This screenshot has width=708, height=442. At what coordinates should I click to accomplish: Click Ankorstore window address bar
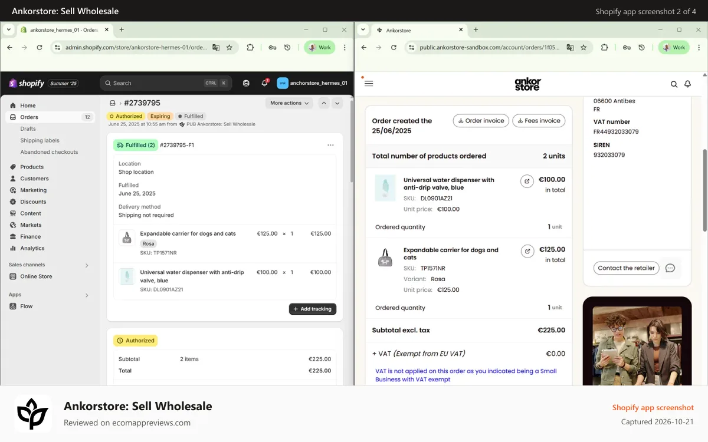[499, 48]
